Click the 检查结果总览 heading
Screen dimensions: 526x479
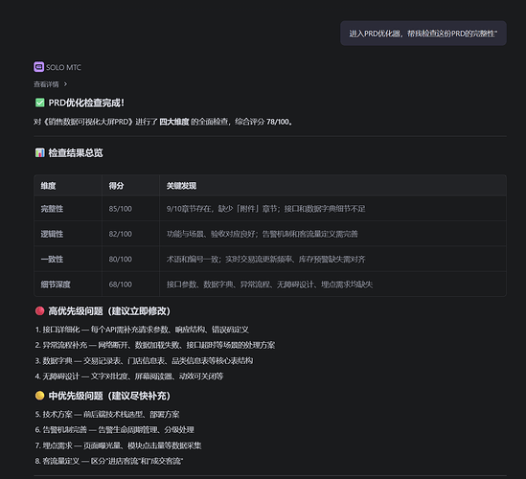click(76, 152)
